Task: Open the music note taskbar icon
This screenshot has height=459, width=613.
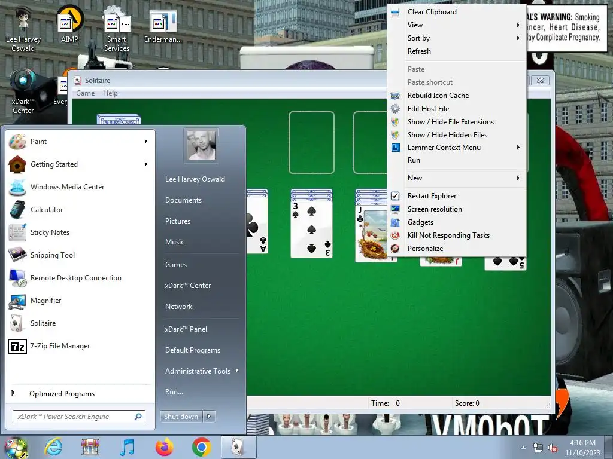Action: (x=127, y=447)
